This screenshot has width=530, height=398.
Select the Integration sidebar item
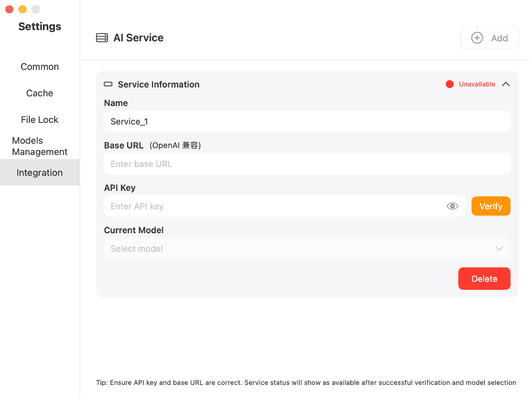[40, 172]
